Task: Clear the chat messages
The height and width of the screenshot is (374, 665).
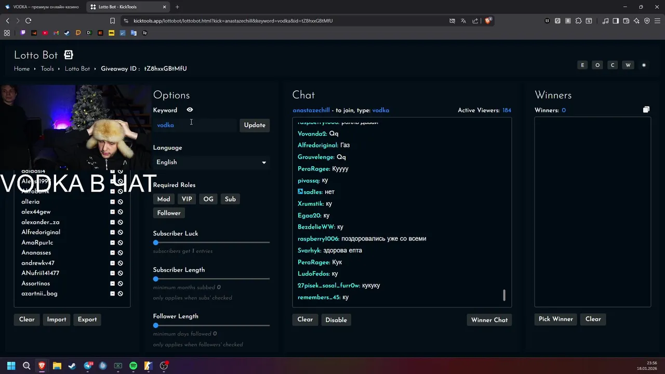Action: coord(305,319)
